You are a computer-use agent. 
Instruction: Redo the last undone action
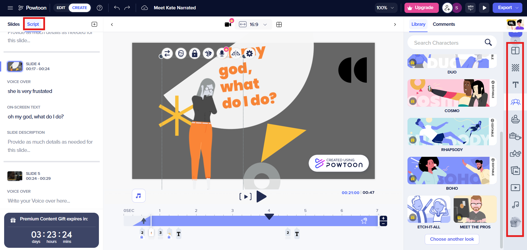click(127, 8)
